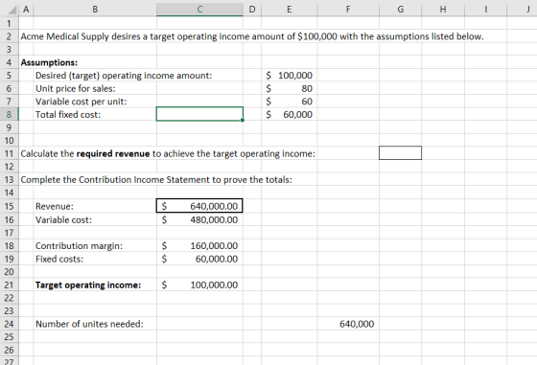
Task: Click variable cost per unit value 60
Action: [290, 102]
